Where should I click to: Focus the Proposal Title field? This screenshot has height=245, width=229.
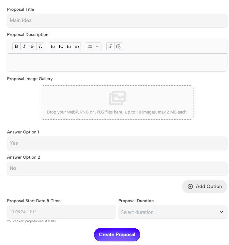pos(117,20)
